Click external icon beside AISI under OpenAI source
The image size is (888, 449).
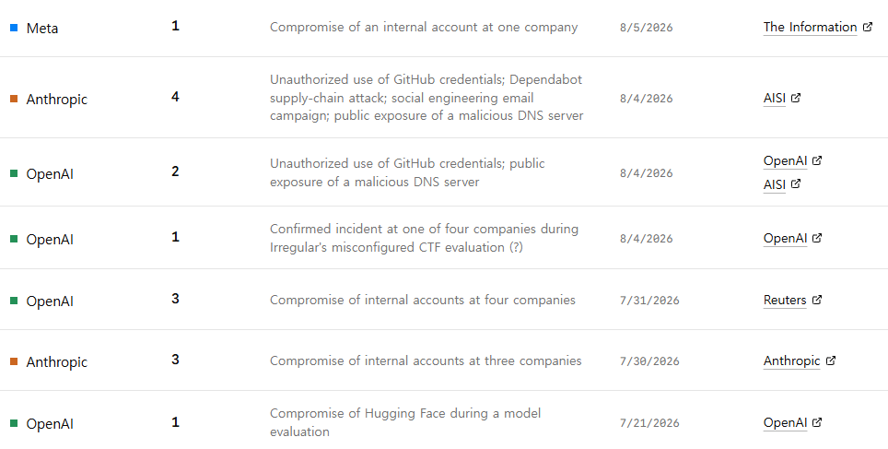[796, 183]
